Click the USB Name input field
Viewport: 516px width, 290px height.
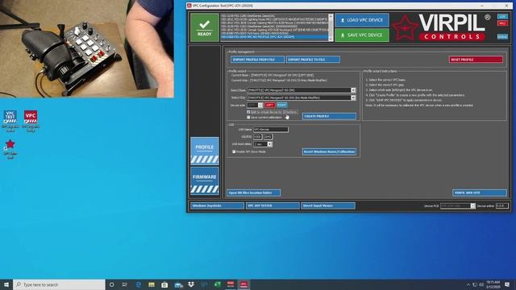pyautogui.click(x=271, y=129)
